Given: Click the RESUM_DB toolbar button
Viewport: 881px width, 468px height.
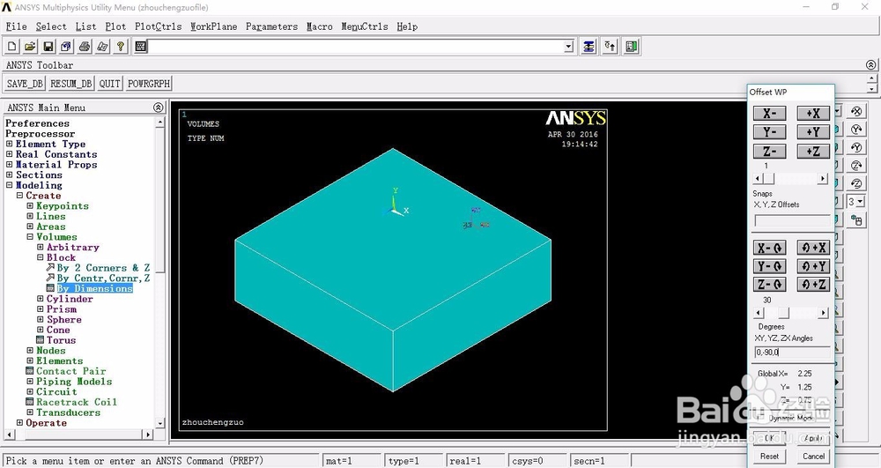Looking at the screenshot, I should coord(70,84).
